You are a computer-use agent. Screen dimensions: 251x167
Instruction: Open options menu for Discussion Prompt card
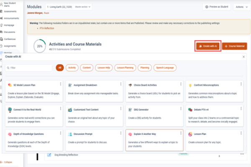pyautogui.click(x=121, y=133)
